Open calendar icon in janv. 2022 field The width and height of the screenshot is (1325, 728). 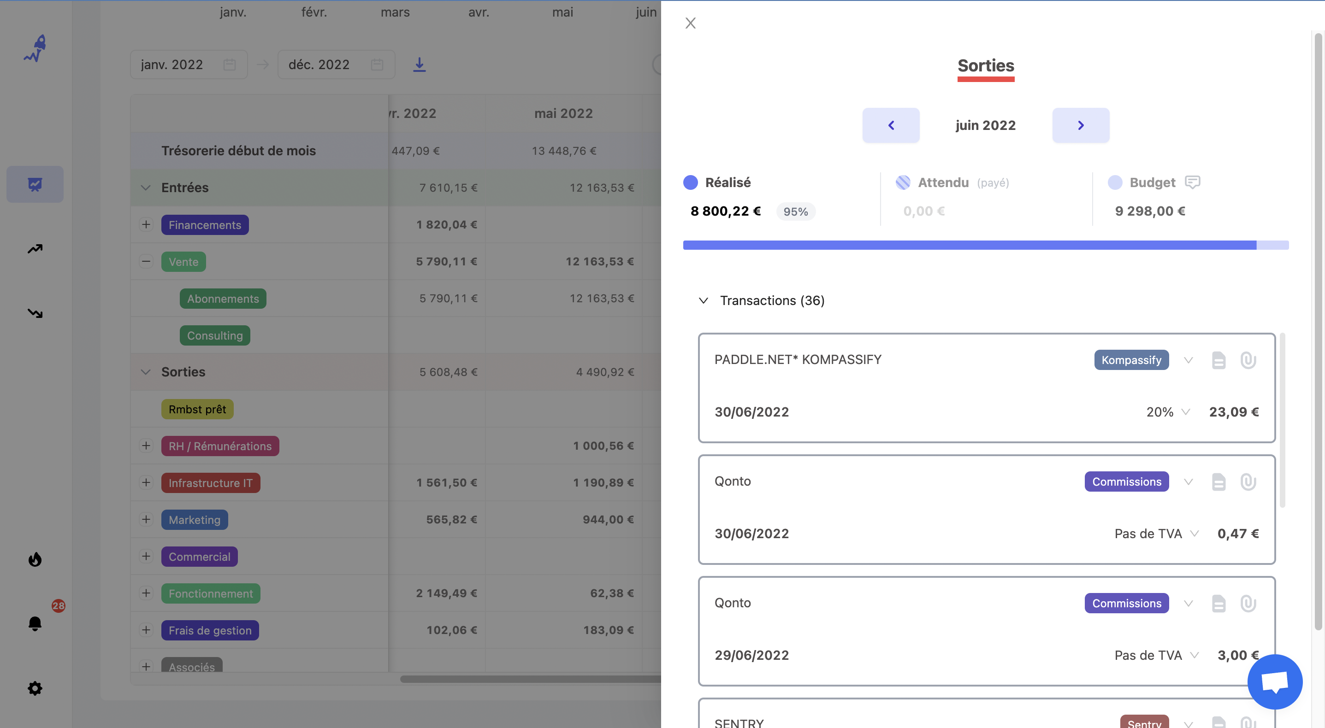[x=230, y=64]
